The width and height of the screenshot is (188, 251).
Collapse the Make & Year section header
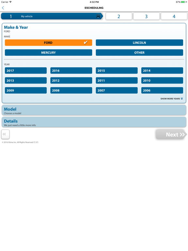point(16,27)
